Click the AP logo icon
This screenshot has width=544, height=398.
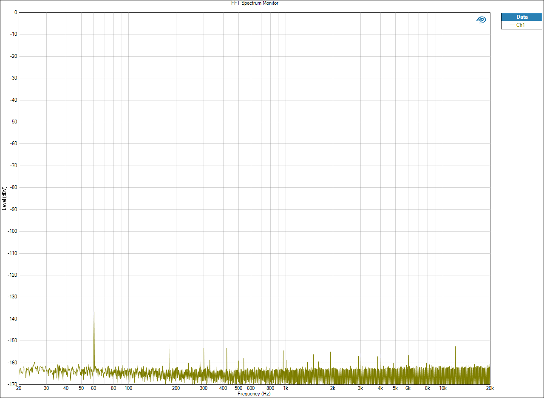coord(481,20)
